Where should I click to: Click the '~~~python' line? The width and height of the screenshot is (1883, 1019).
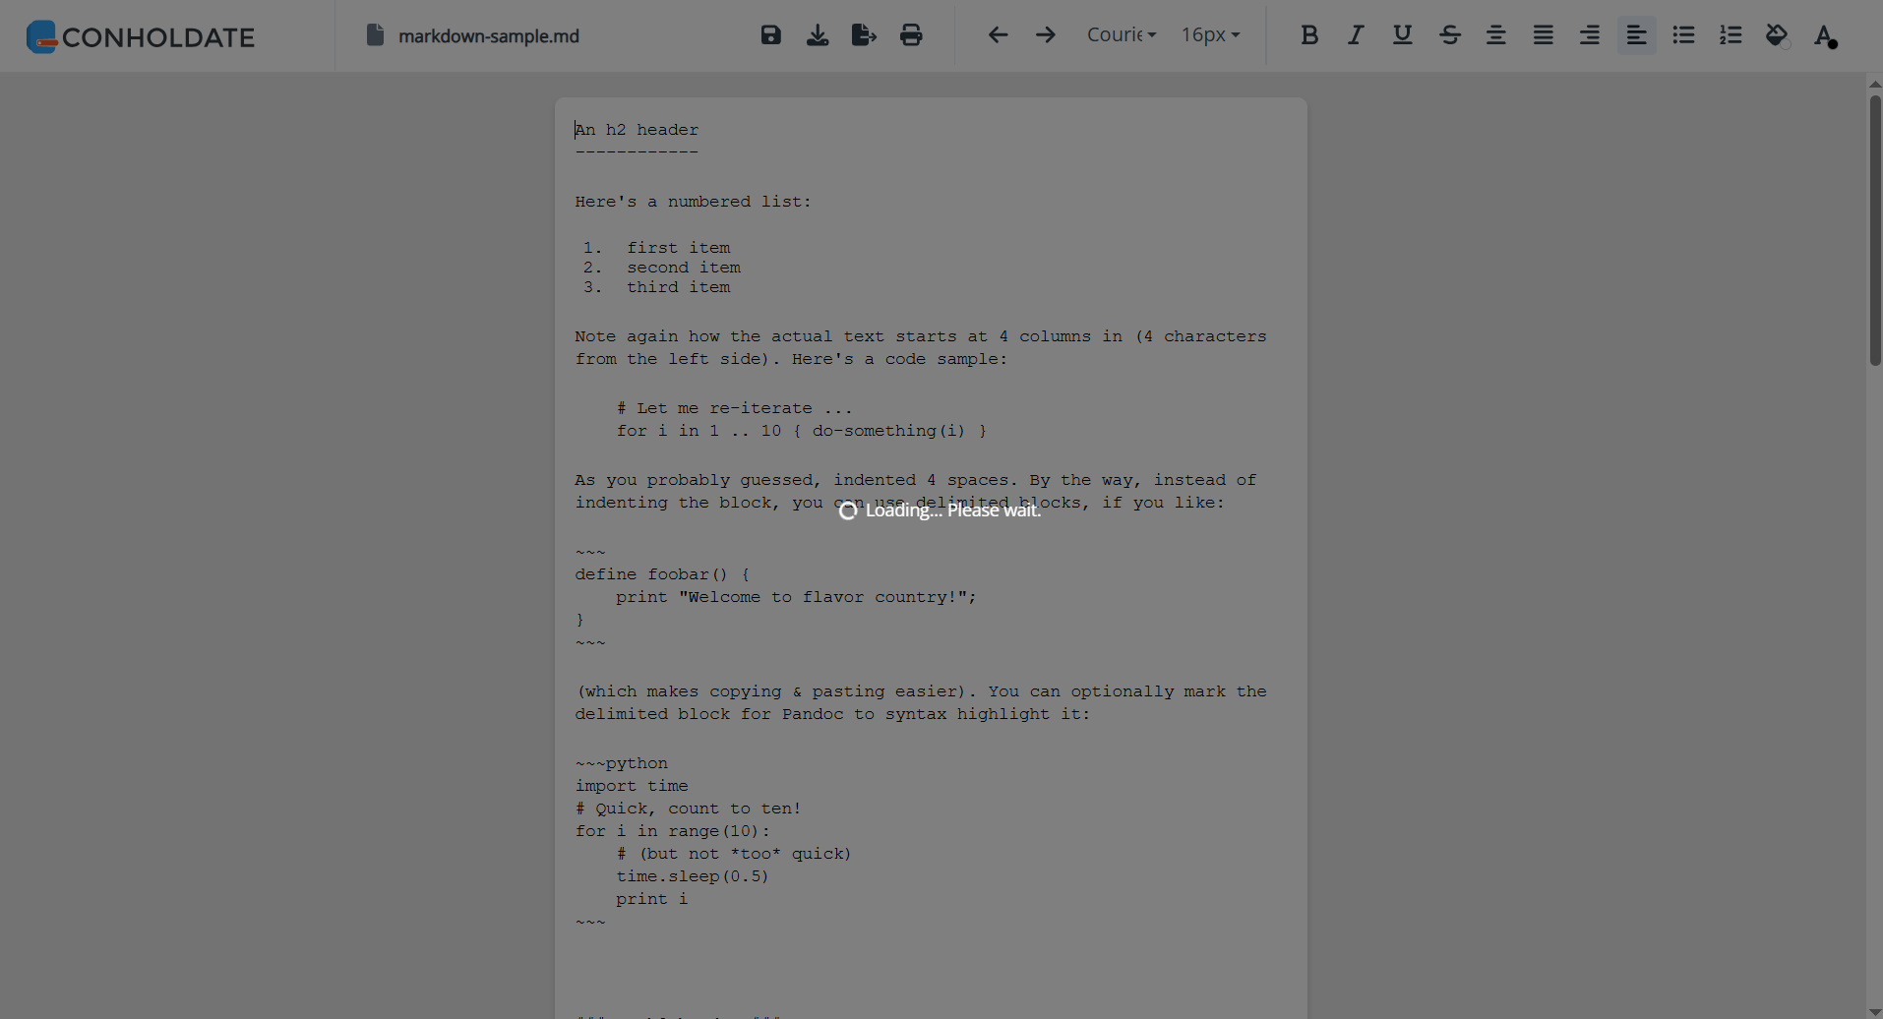pos(622,763)
